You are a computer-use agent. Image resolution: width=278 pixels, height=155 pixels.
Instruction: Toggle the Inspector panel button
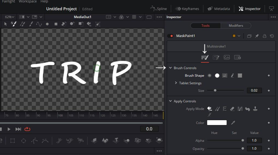point(250,9)
